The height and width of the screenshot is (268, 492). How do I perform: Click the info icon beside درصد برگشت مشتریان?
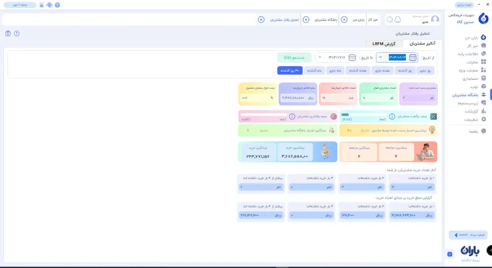click(x=392, y=117)
